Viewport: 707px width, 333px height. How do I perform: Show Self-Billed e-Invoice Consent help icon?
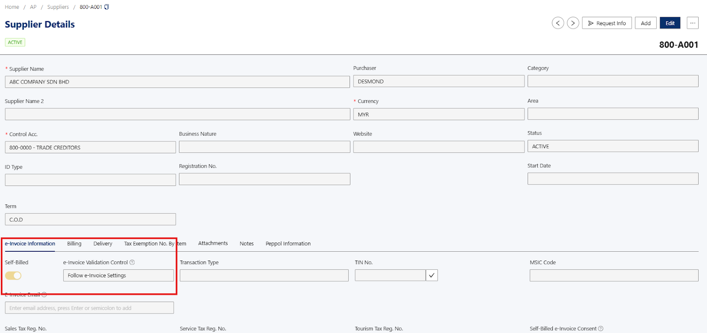point(601,329)
